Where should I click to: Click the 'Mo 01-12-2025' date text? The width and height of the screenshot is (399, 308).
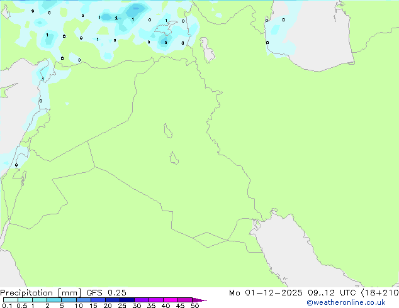(x=266, y=293)
